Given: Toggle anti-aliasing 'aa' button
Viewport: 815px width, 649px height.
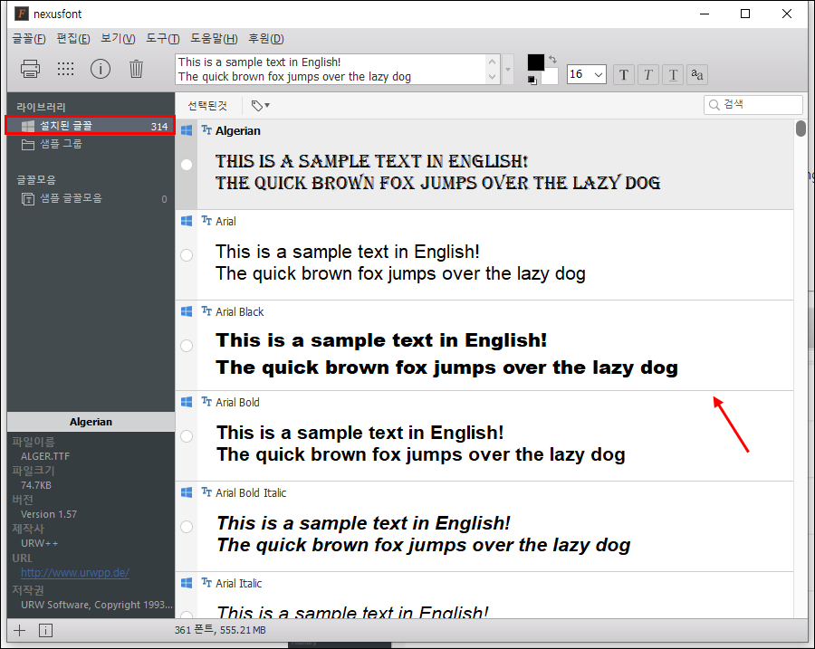Looking at the screenshot, I should (697, 75).
